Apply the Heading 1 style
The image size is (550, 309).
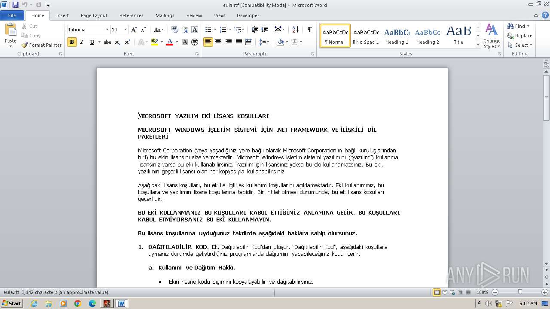point(397,36)
